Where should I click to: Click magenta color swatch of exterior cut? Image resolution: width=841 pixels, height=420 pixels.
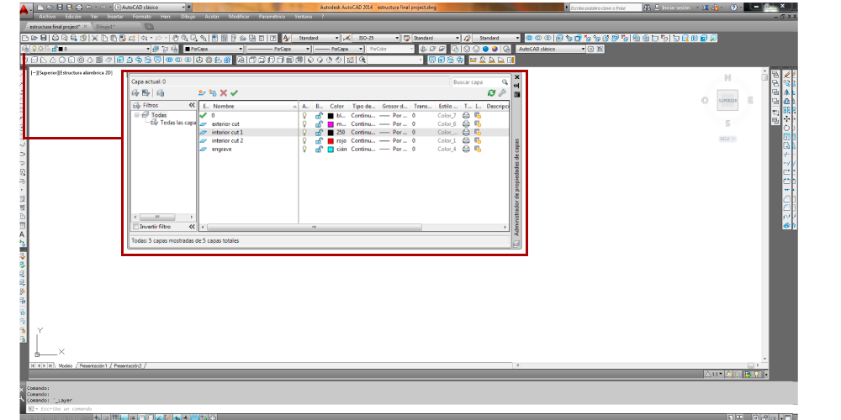[331, 123]
